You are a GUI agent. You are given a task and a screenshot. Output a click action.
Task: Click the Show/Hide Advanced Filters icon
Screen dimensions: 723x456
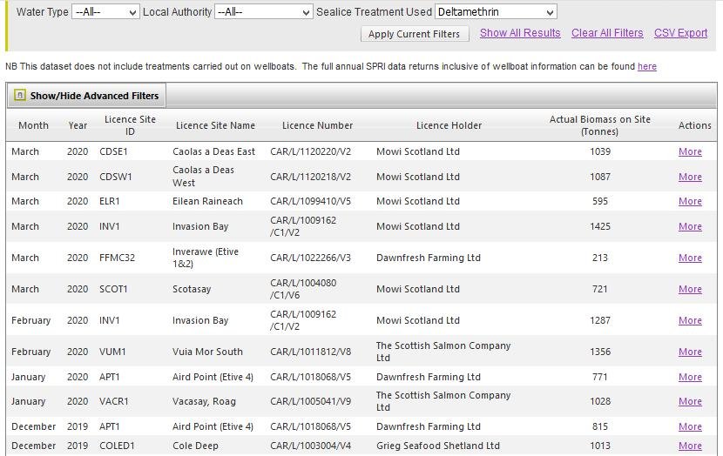click(x=20, y=96)
